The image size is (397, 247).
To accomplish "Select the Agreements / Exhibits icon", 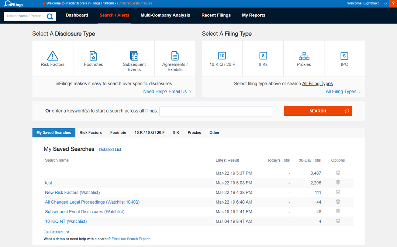I will click(x=175, y=56).
